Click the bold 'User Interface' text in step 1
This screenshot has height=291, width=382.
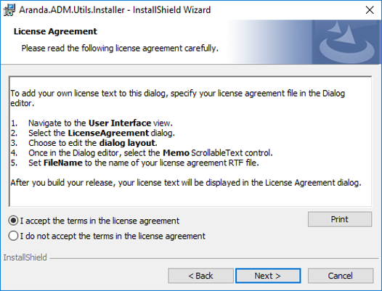[120, 123]
